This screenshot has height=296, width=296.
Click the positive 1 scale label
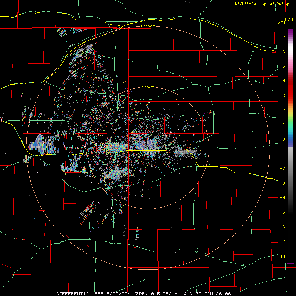point(284,125)
